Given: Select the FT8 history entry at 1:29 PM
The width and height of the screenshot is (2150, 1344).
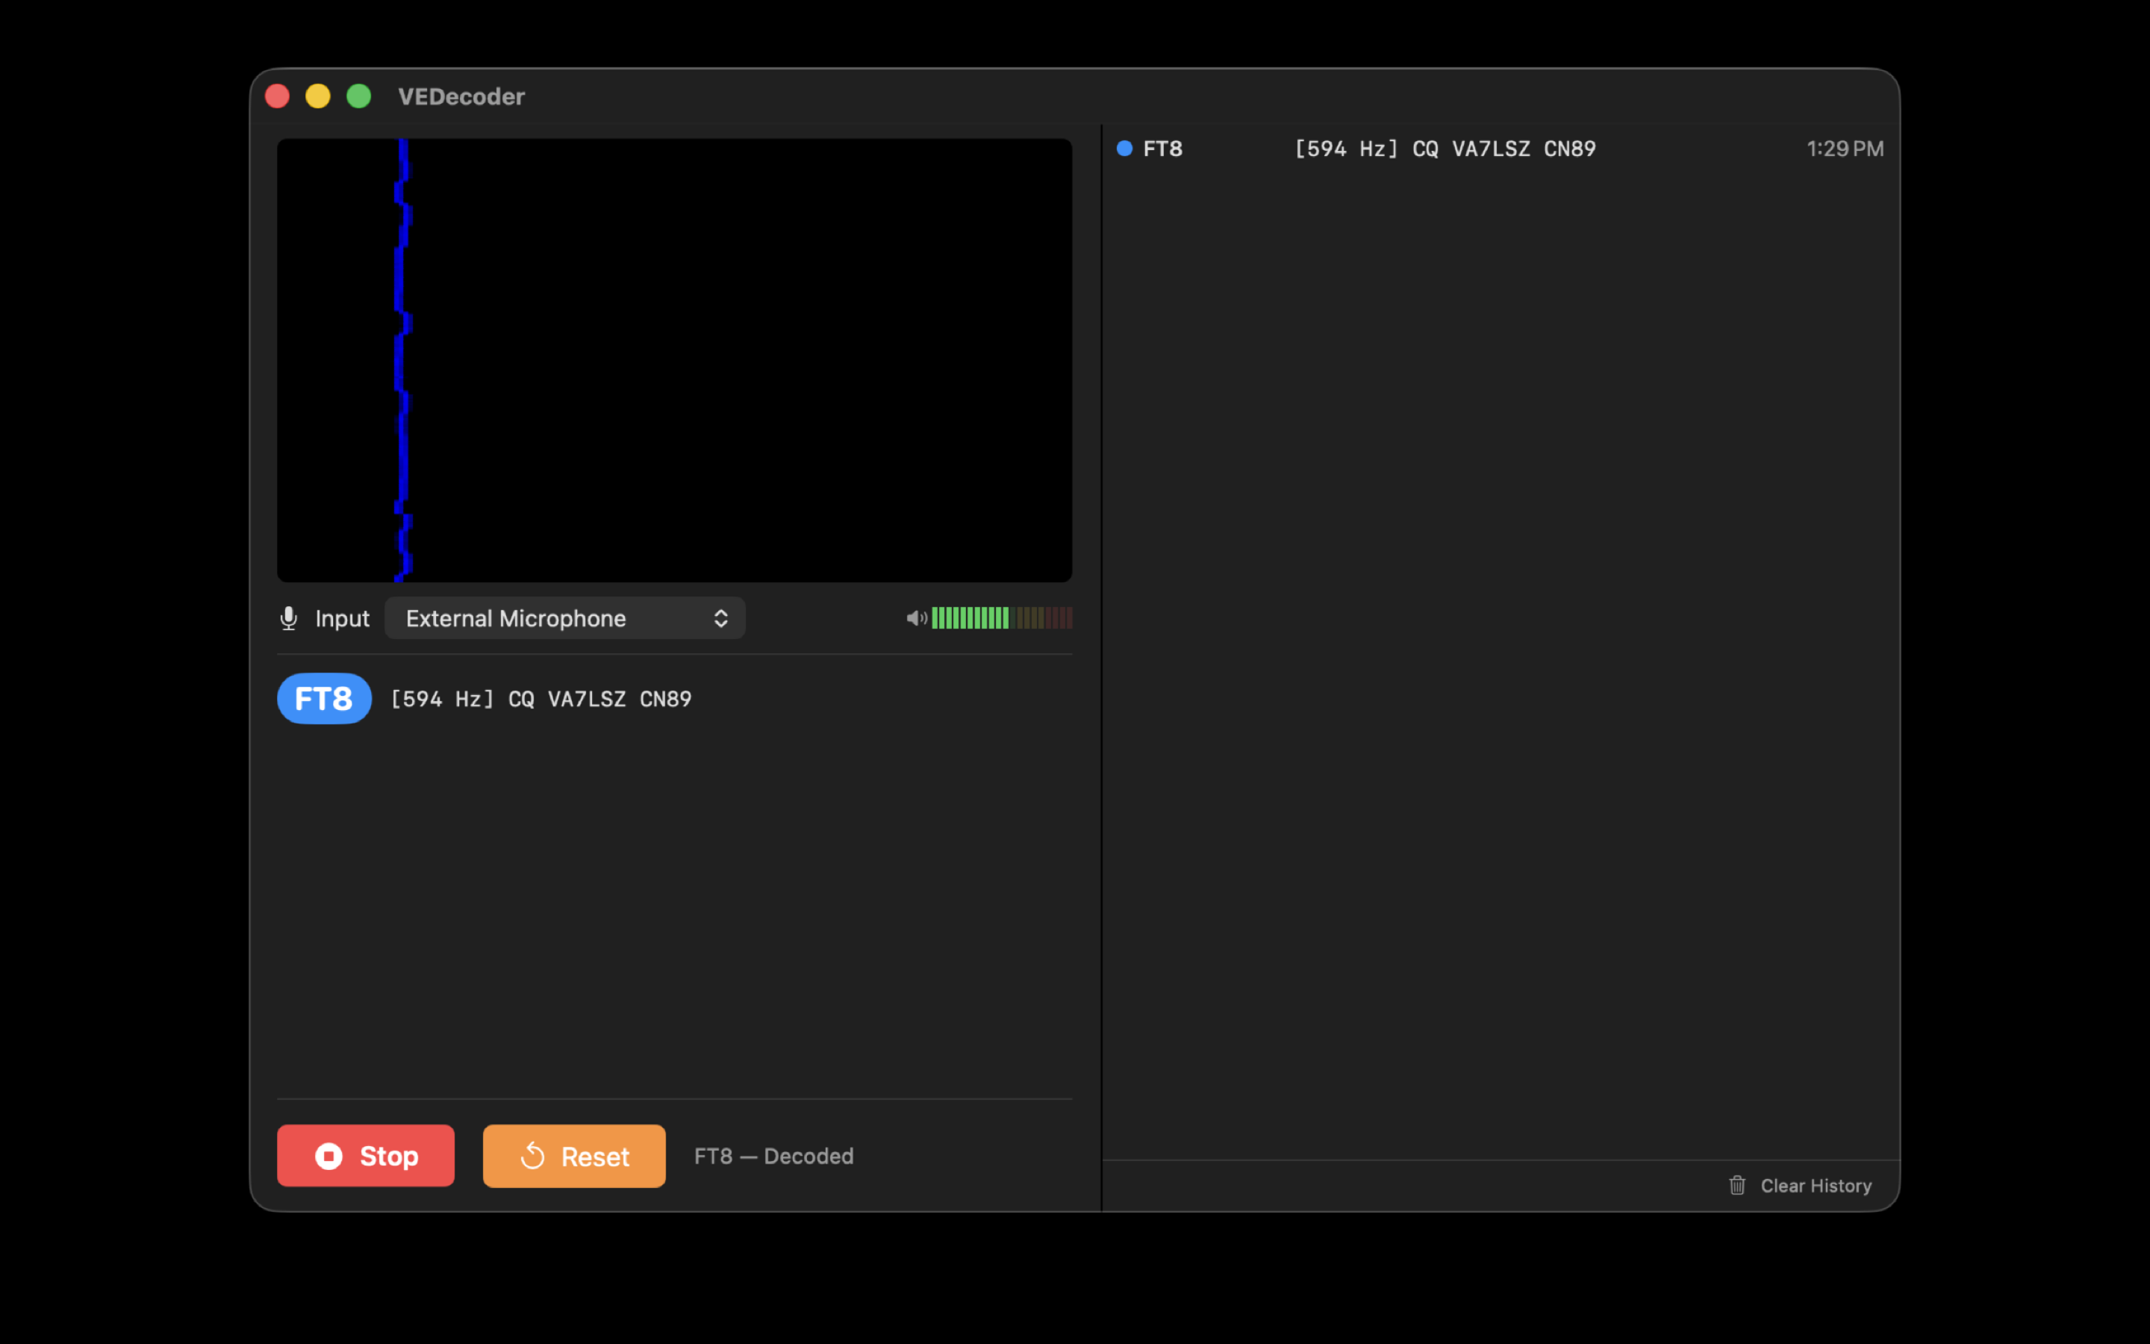Looking at the screenshot, I should (1501, 149).
